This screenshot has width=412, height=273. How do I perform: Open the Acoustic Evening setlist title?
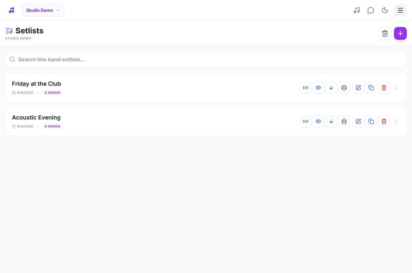pyautogui.click(x=36, y=118)
